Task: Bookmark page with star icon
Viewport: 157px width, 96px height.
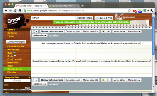Action: pos(129,10)
